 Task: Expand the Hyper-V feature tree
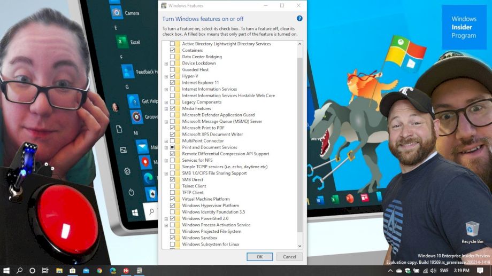click(x=166, y=76)
